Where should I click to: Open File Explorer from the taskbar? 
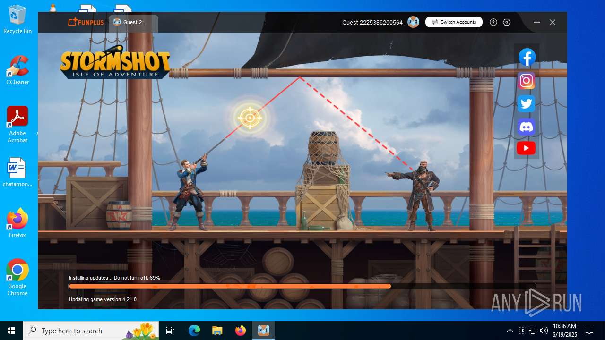coord(217,331)
